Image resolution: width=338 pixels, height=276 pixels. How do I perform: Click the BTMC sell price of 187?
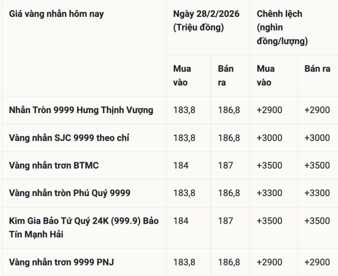[x=225, y=165]
